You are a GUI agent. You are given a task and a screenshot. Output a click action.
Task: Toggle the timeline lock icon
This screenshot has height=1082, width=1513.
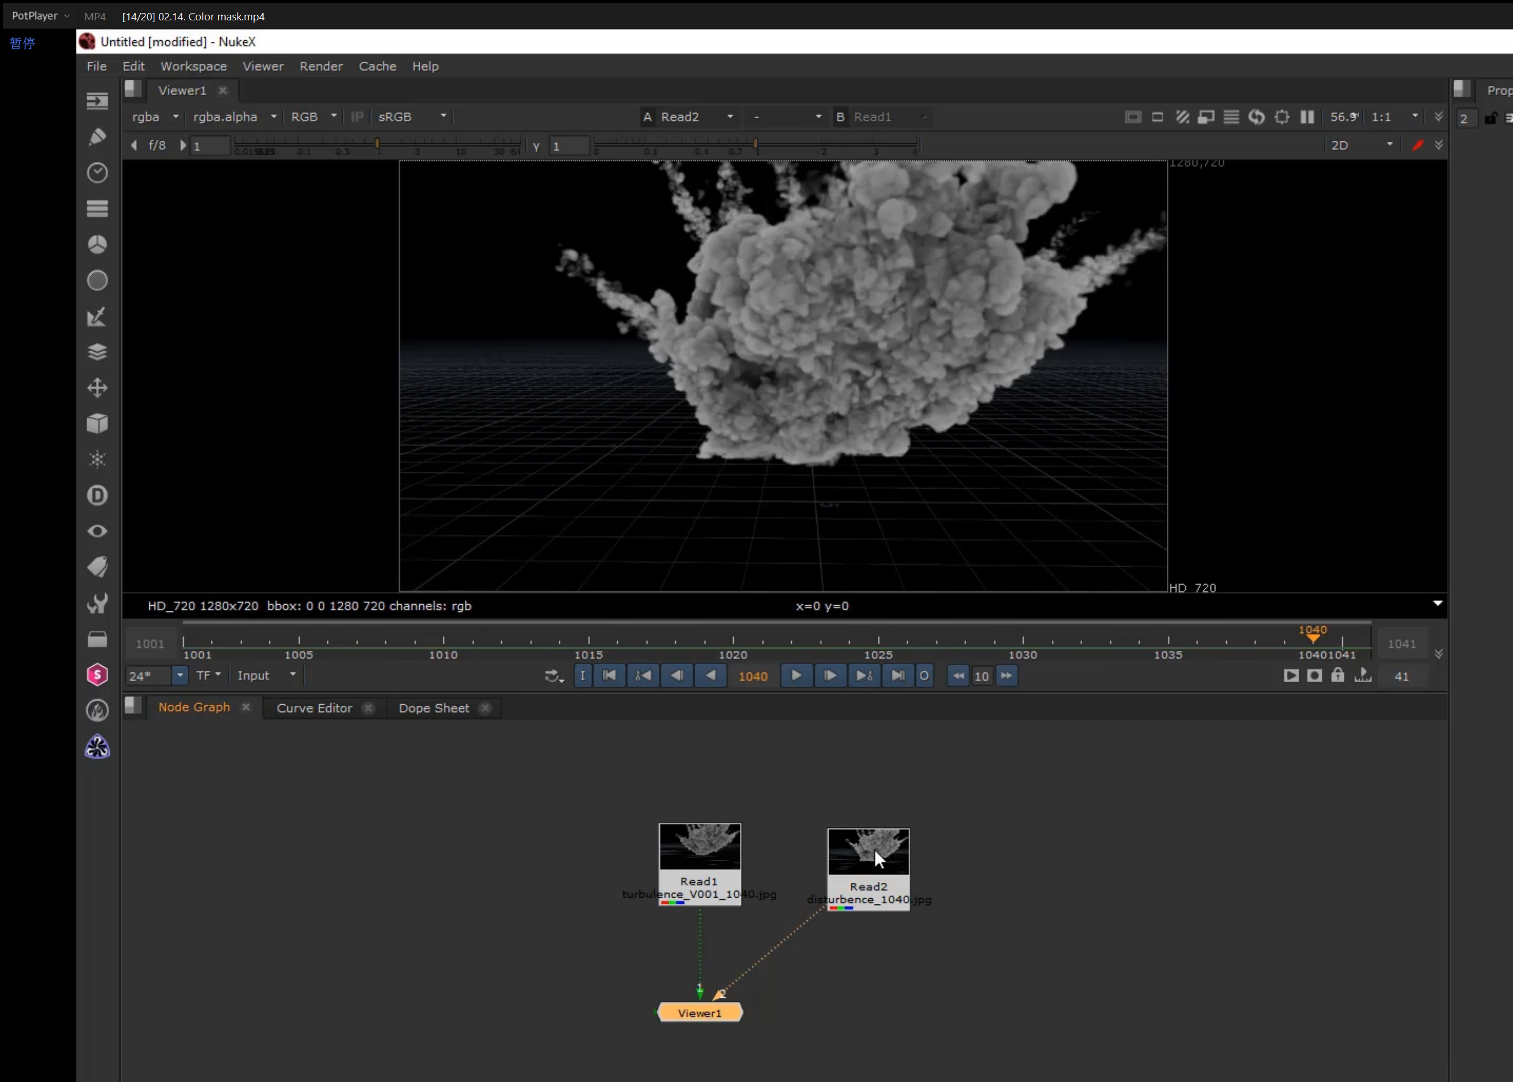pos(1337,675)
